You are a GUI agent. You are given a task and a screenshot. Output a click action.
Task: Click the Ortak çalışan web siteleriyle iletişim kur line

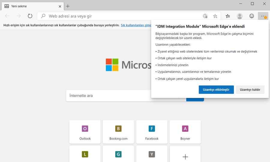coord(184,58)
